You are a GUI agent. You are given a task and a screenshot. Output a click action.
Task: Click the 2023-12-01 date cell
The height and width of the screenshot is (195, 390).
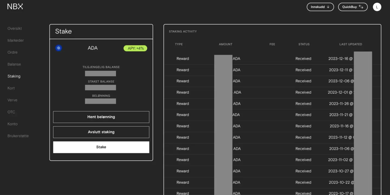(341, 92)
